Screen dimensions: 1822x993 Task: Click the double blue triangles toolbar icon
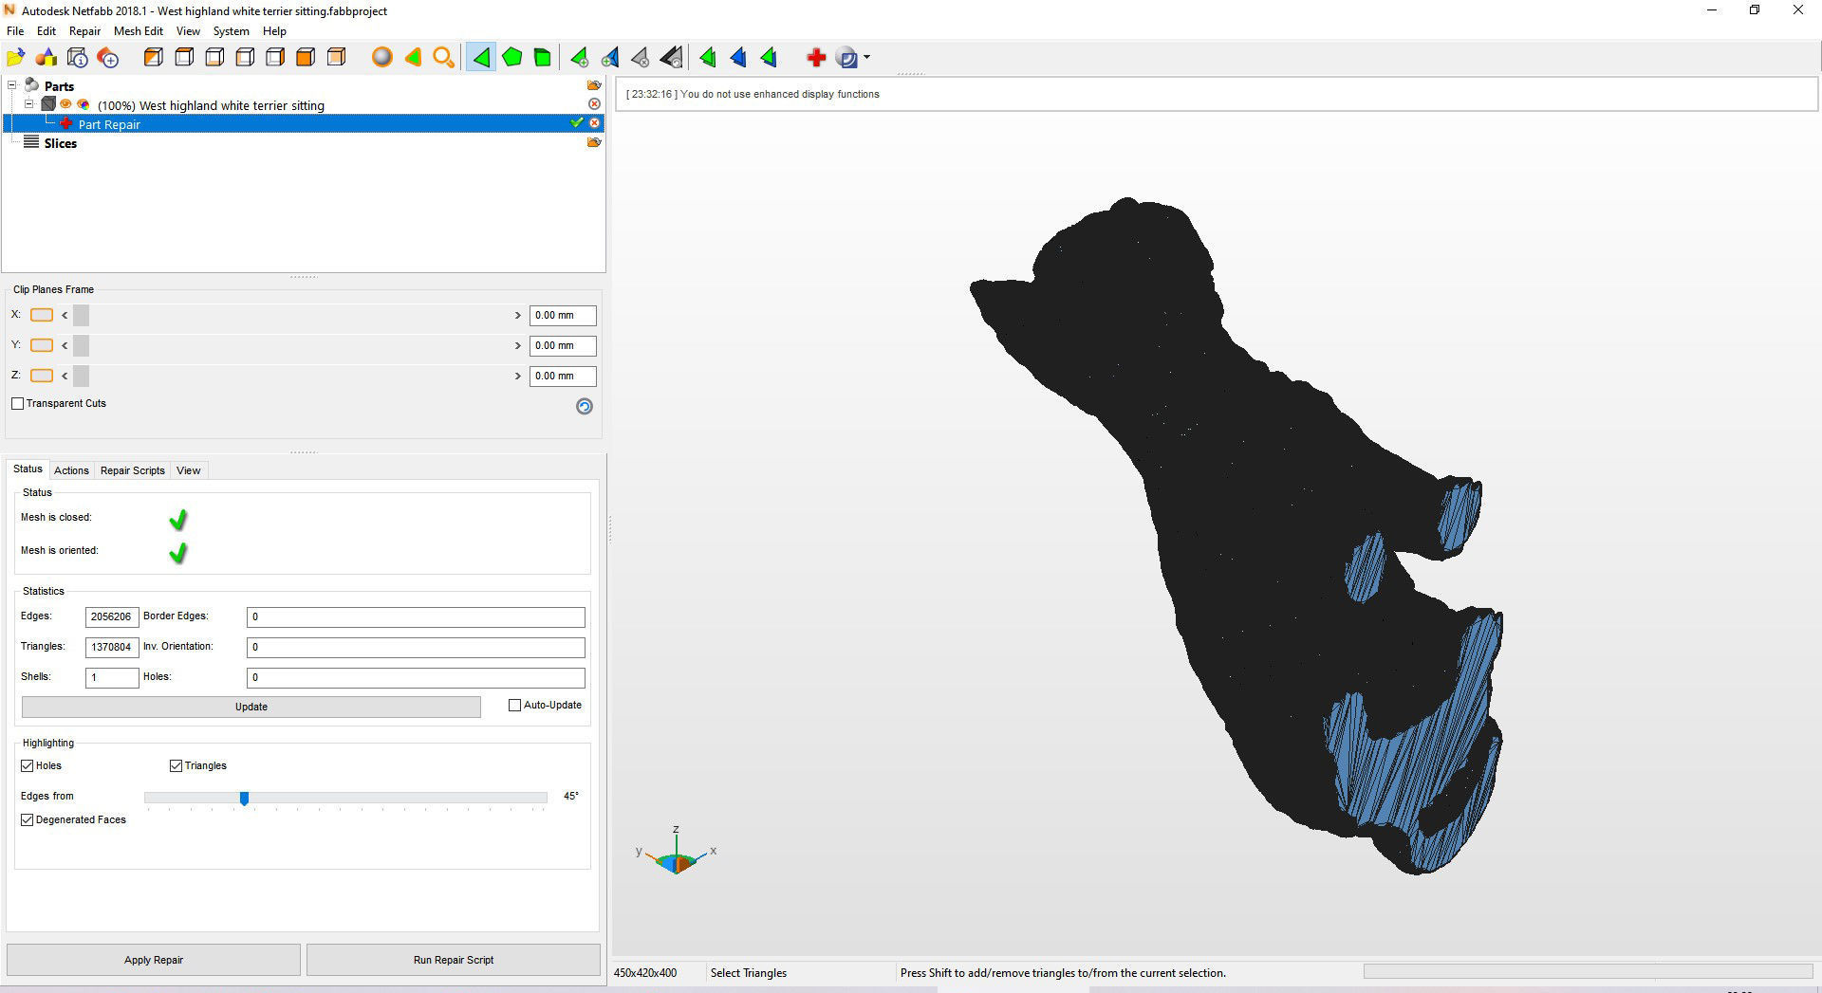[738, 58]
